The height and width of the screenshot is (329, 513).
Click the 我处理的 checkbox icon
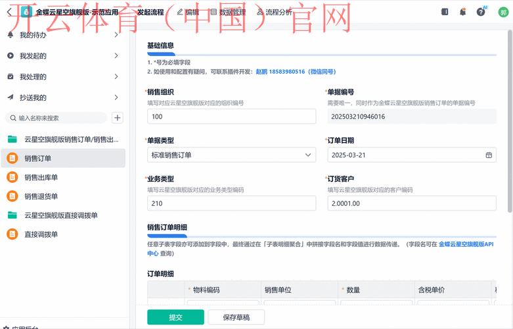[x=11, y=77]
